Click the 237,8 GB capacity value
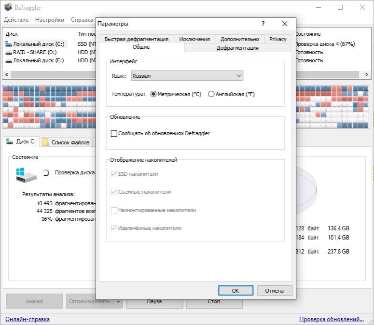This screenshot has height=325, width=374. (338, 251)
